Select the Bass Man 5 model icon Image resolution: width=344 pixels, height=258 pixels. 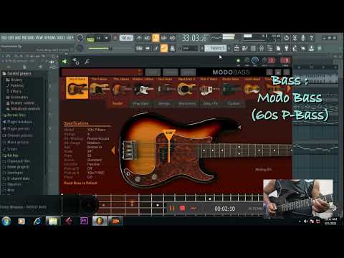pos(186,88)
